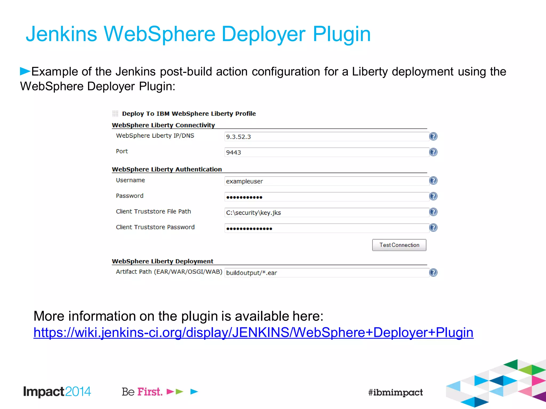Open help for WebSphere Liberty IP/DNS field
This screenshot has width=546, height=409.
(433, 136)
